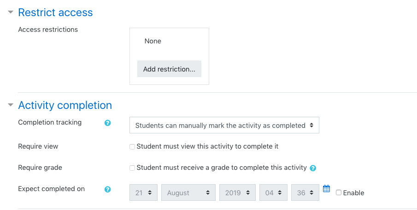Click the Activity completion heading link
This screenshot has width=417, height=210.
coord(65,105)
